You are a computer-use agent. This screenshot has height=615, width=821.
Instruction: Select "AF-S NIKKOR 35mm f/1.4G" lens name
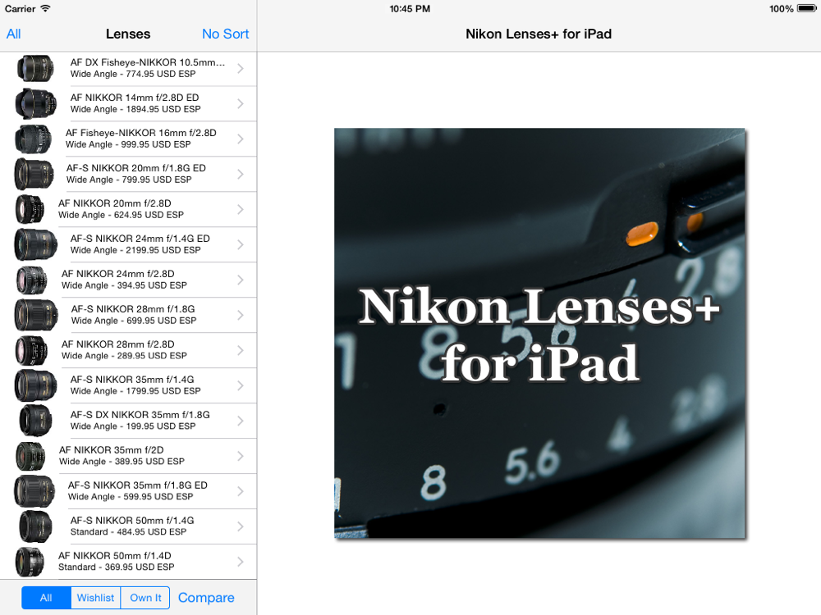(132, 379)
